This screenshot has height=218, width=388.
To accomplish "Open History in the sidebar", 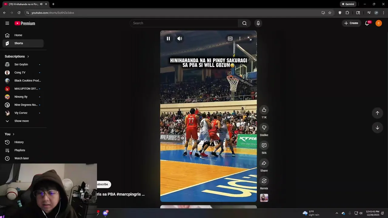I will (x=23, y=142).
